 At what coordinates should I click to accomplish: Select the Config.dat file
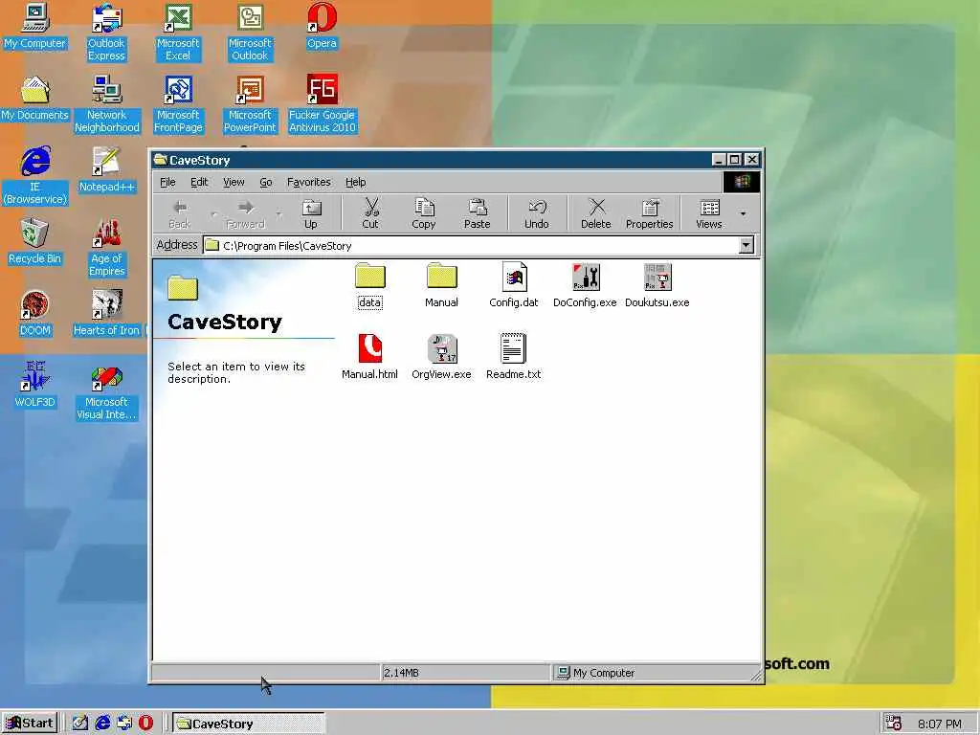tap(514, 285)
